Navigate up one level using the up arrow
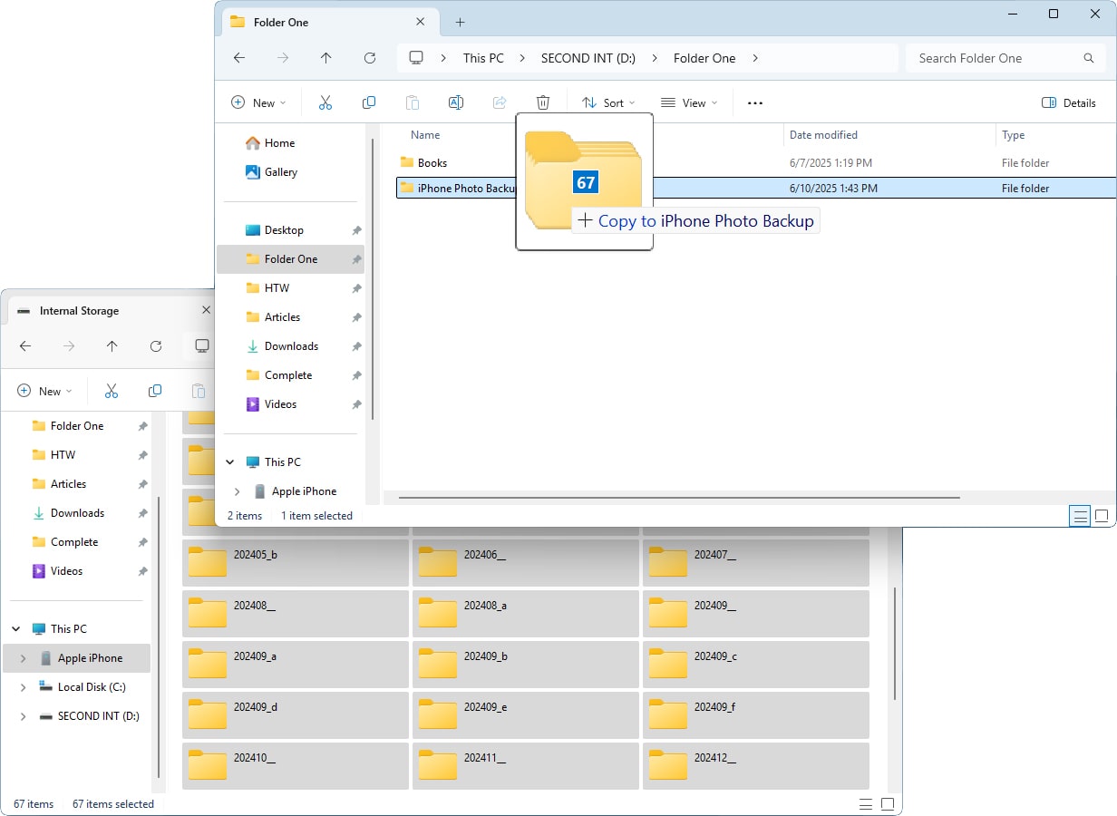Image resolution: width=1117 pixels, height=816 pixels. (325, 58)
